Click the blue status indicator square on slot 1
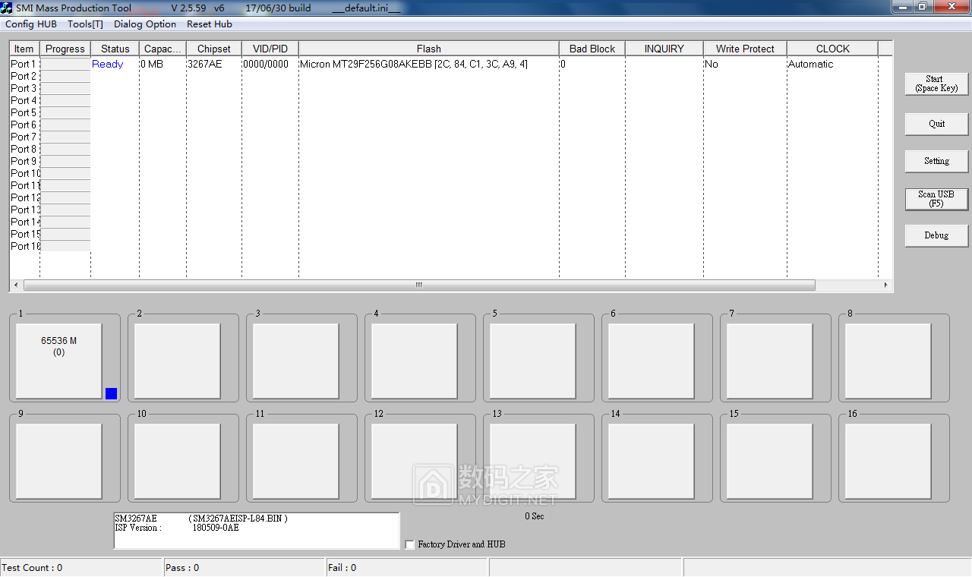Screen dimensions: 972x577 pyautogui.click(x=111, y=393)
